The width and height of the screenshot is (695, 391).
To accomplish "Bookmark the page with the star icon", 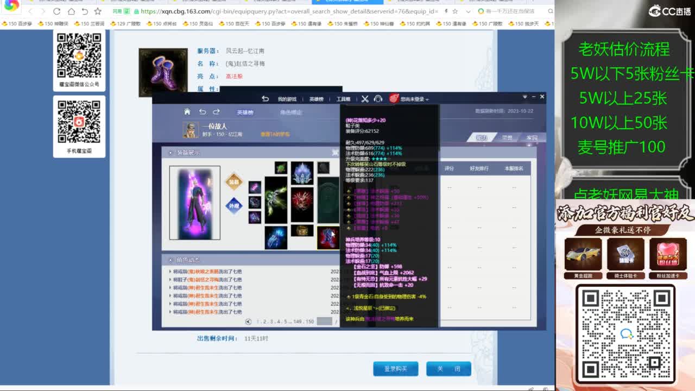I will (x=98, y=11).
